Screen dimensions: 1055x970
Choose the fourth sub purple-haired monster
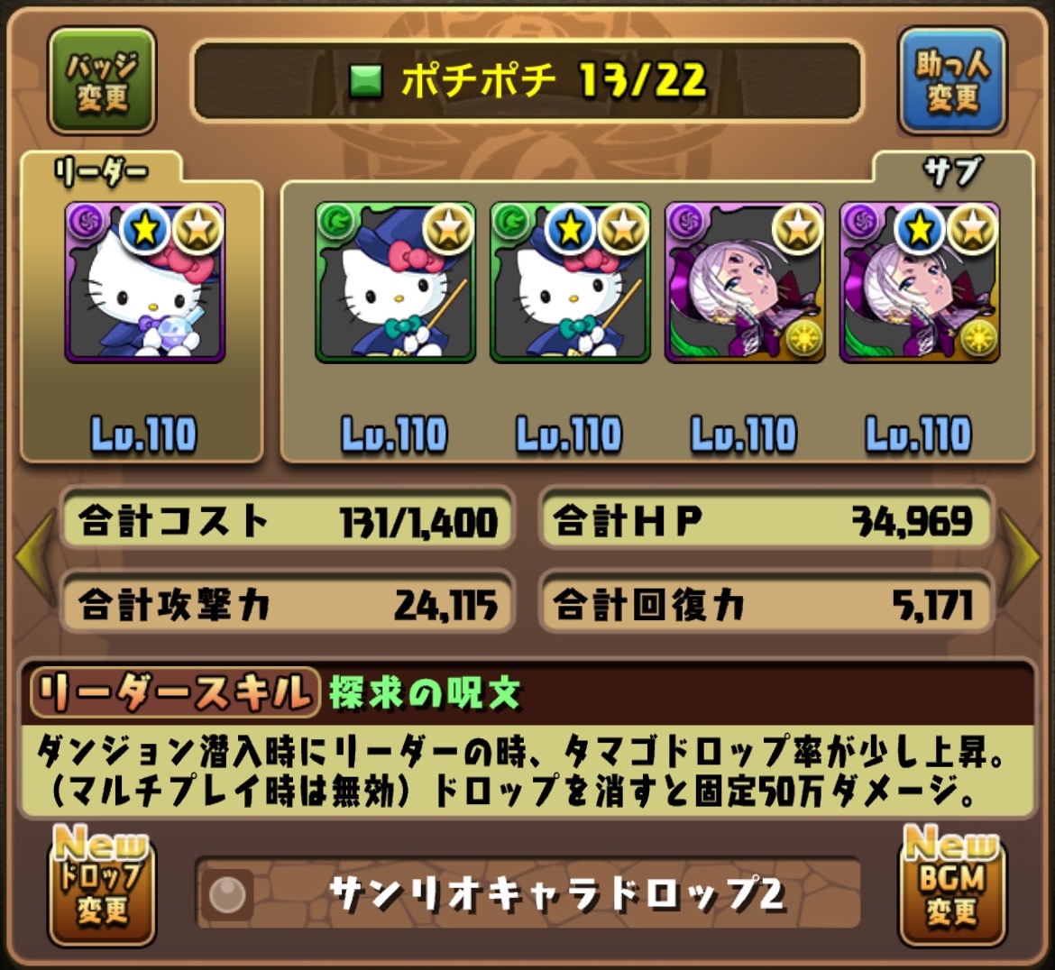tap(920, 282)
